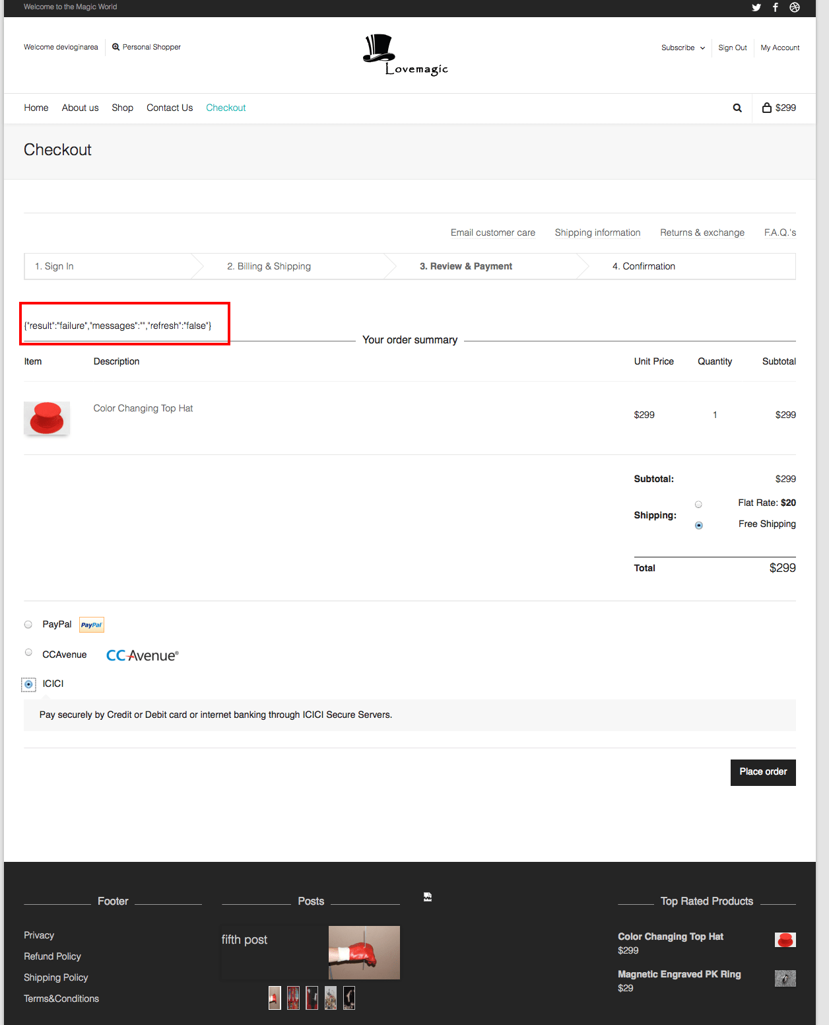The image size is (829, 1025).
Task: Enable the PayPal payment method radio
Action: click(28, 623)
